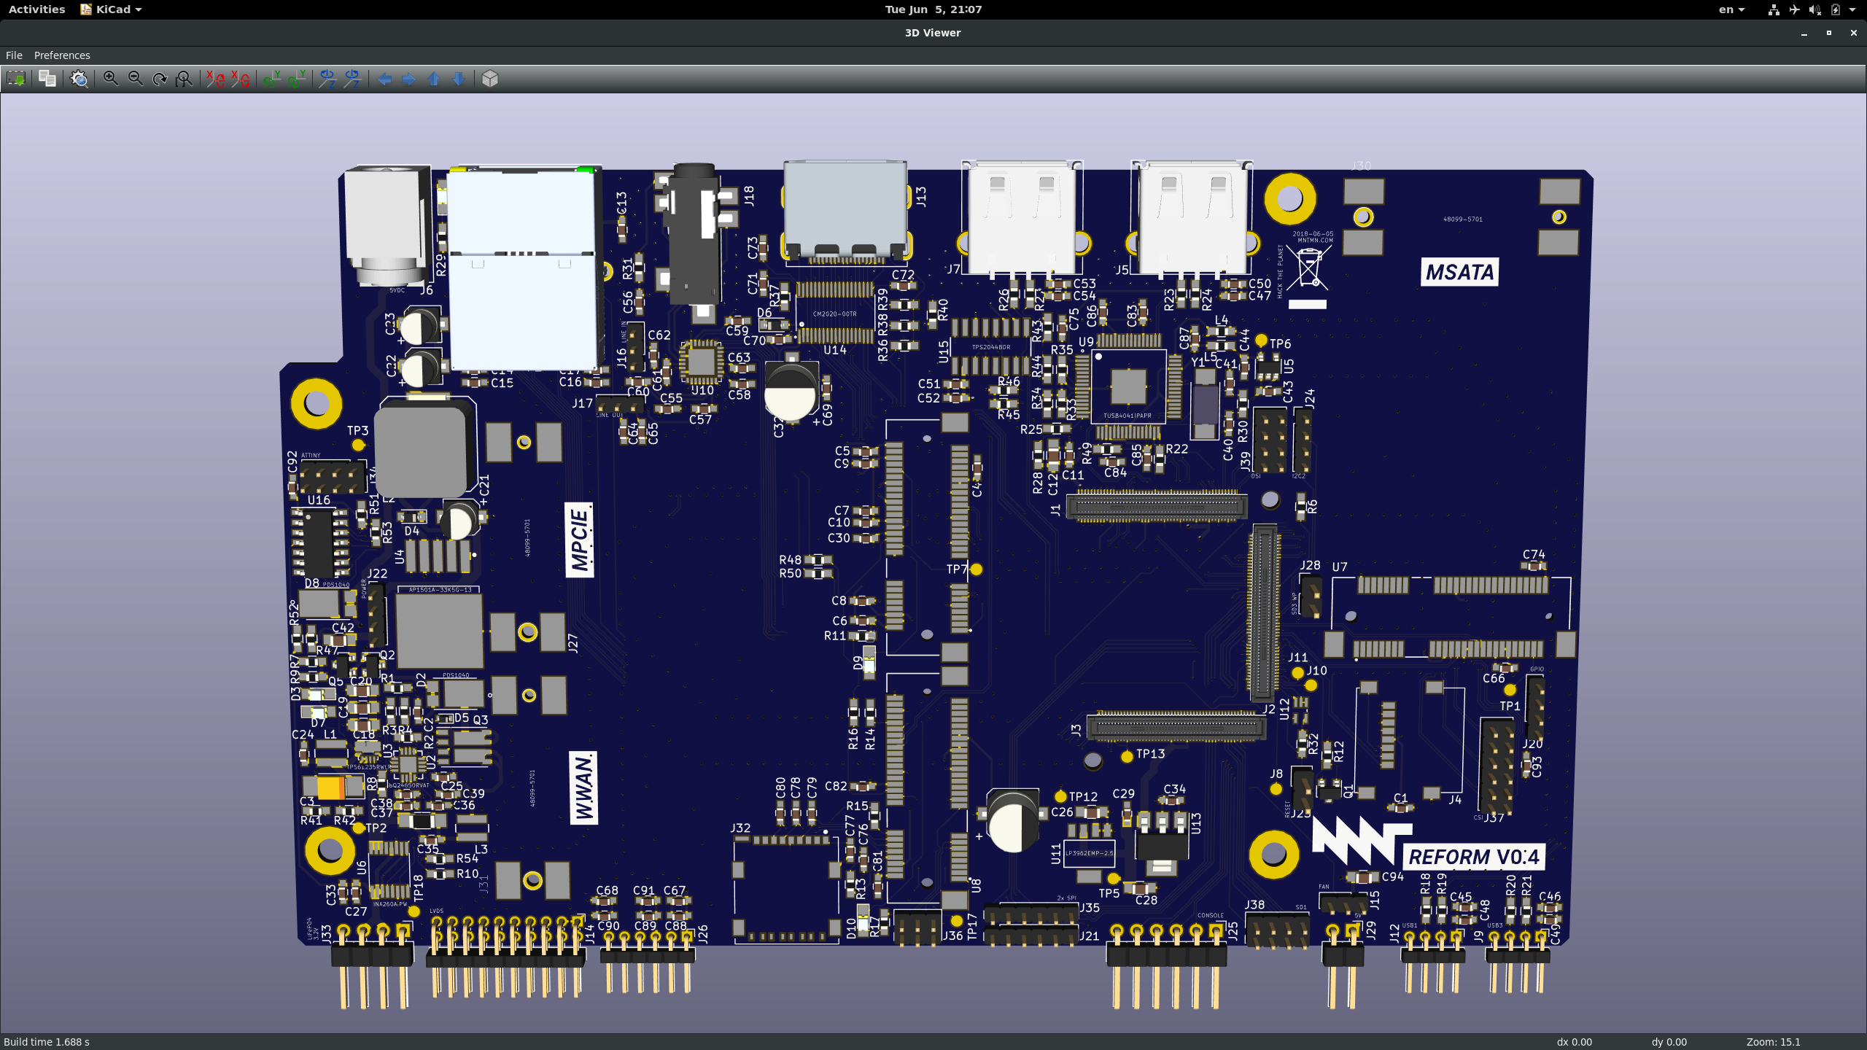
Task: Move board right with blue right arrow
Action: 409,79
